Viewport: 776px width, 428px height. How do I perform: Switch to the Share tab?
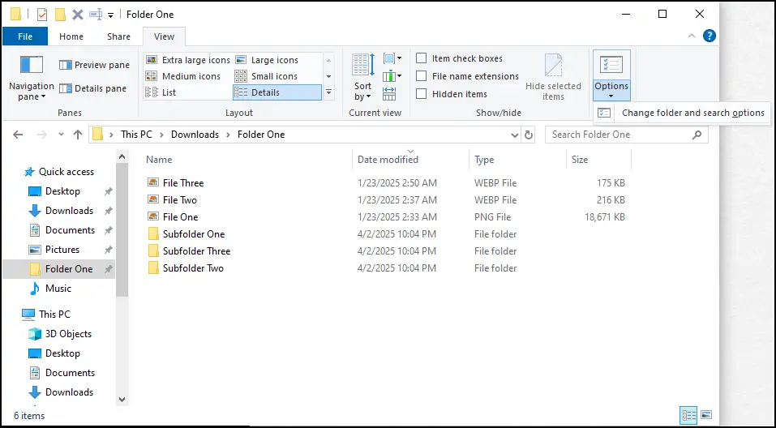(x=118, y=36)
